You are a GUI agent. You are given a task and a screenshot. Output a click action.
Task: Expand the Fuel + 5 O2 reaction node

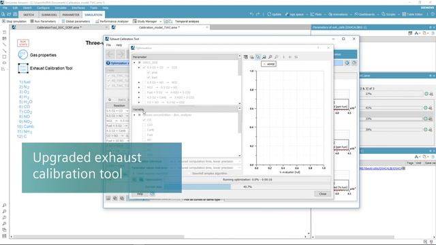139,93
